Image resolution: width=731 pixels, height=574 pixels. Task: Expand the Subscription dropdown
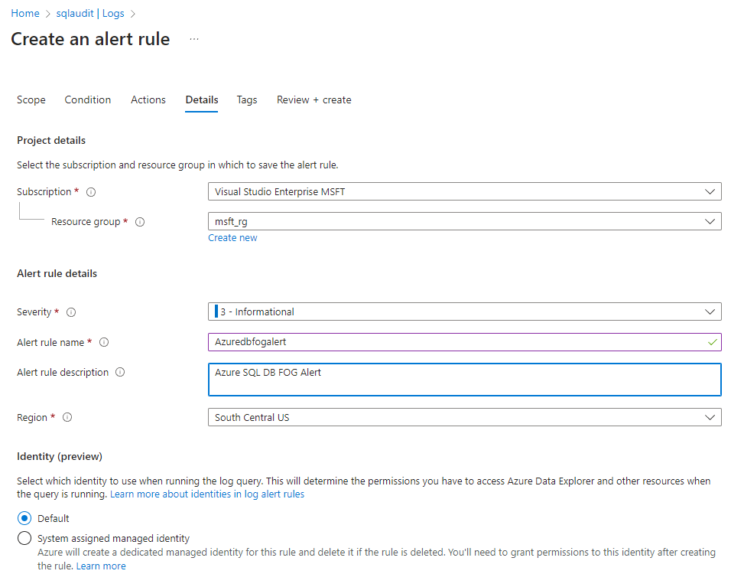point(464,191)
